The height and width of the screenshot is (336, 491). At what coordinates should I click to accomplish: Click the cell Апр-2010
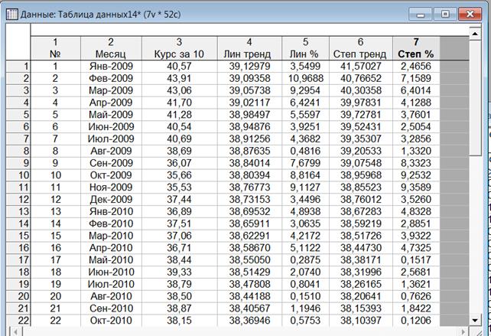(111, 248)
